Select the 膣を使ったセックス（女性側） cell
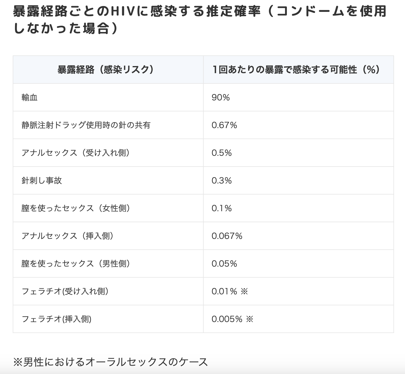 tap(76, 208)
